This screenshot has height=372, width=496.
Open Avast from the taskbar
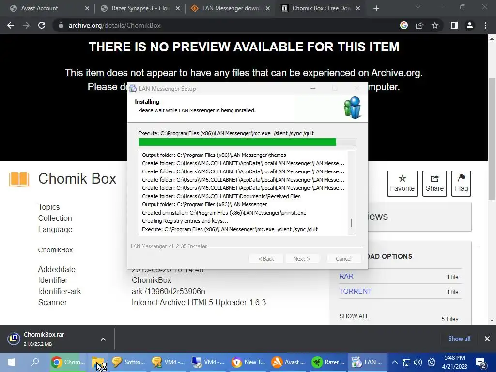pyautogui.click(x=288, y=362)
